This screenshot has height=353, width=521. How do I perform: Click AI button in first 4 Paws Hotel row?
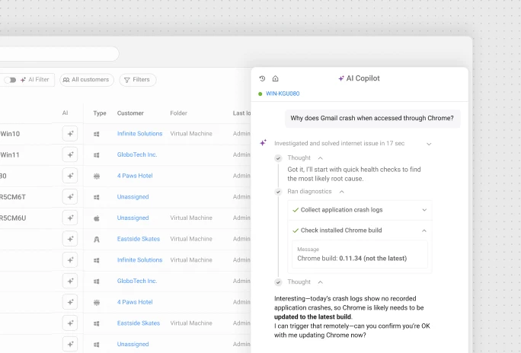click(70, 176)
